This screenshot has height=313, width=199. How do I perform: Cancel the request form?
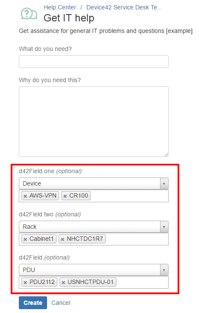click(x=61, y=303)
